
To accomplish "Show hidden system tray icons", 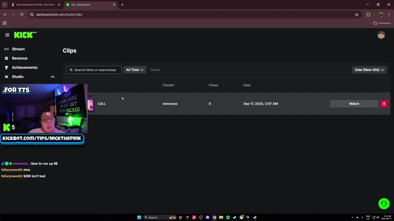I will (x=352, y=217).
